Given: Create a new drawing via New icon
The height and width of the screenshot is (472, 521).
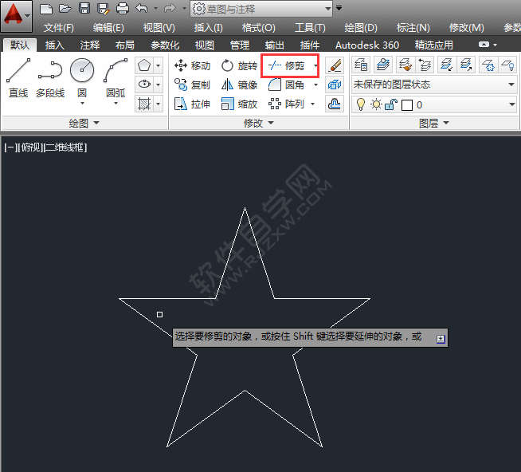Looking at the screenshot, I should (x=46, y=8).
